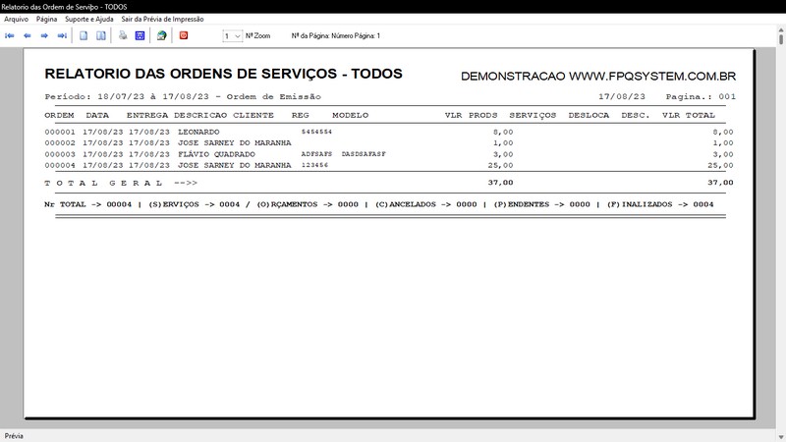Screen dimensions: 786x442
Task: Click the vertical scrollbar thumb
Action: tap(781, 39)
